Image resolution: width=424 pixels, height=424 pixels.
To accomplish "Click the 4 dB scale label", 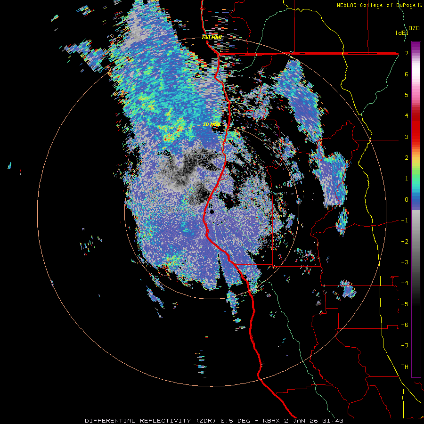I will [x=407, y=116].
